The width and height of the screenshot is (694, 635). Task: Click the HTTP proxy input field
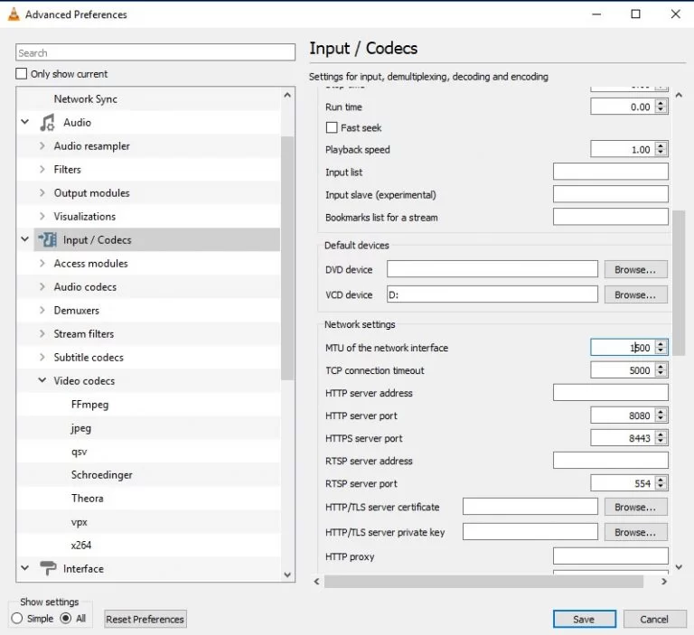point(610,556)
